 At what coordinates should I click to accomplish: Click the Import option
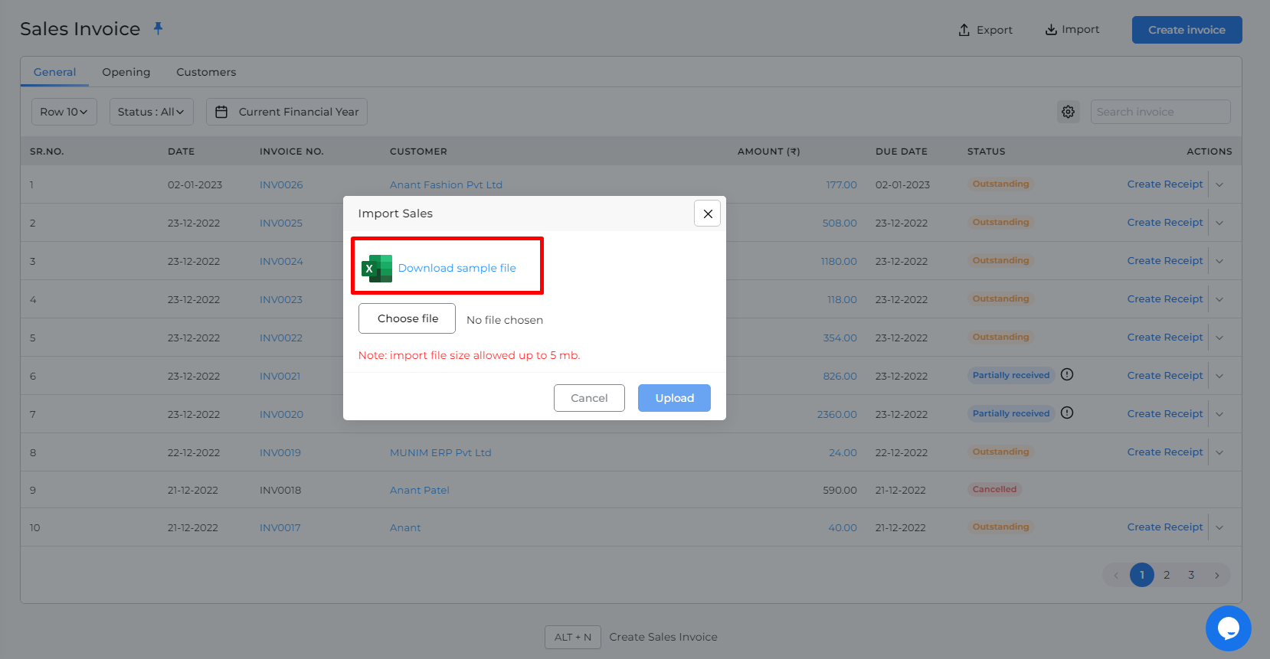coord(1072,30)
